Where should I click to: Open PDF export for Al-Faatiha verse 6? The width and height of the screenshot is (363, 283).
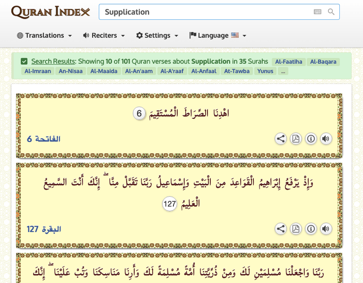296,139
